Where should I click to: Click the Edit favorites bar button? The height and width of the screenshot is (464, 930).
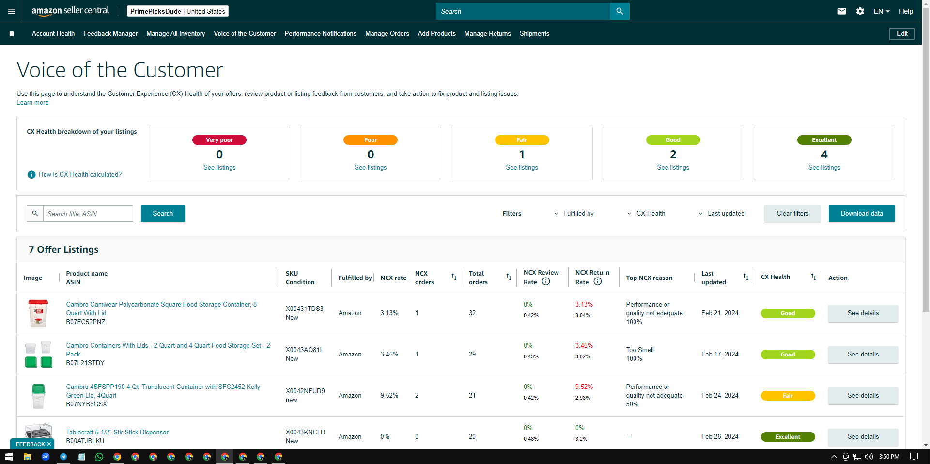pos(902,34)
